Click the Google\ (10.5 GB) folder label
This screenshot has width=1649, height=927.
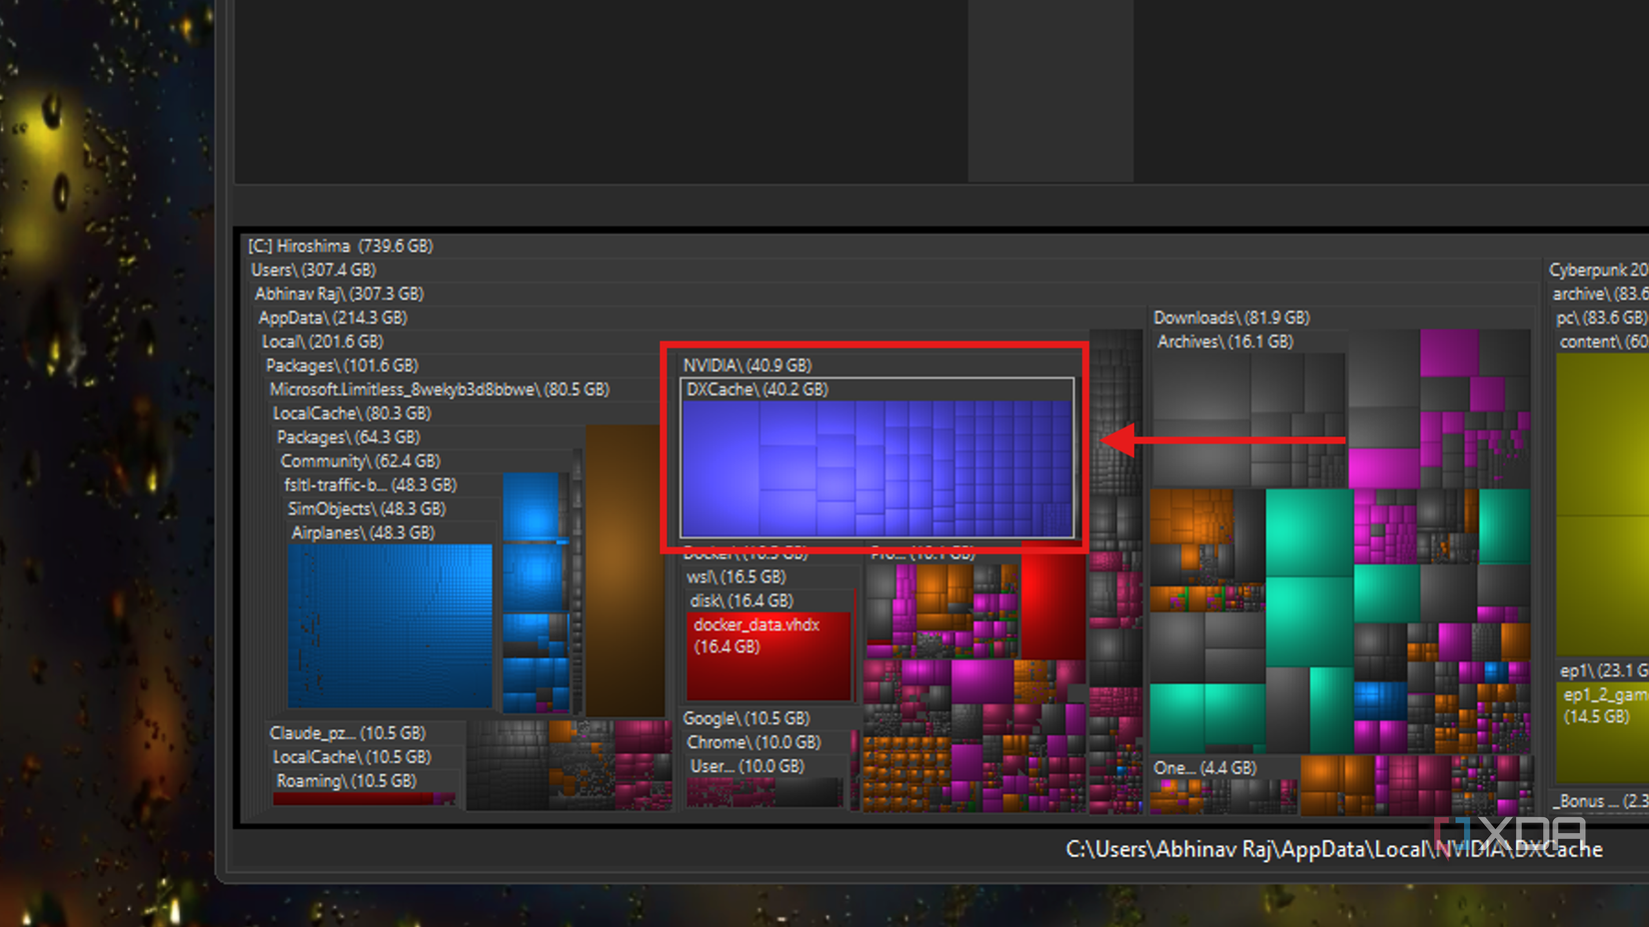(747, 719)
